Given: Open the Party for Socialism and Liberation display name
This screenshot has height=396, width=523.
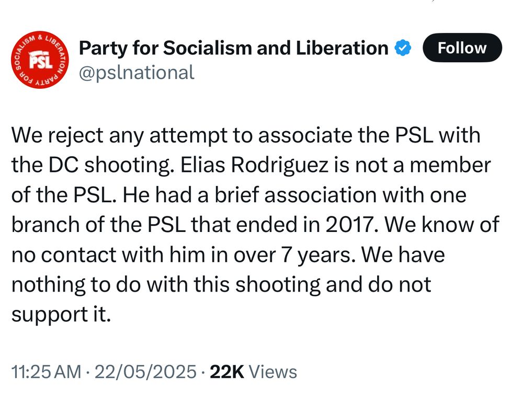Looking at the screenshot, I should [x=233, y=48].
